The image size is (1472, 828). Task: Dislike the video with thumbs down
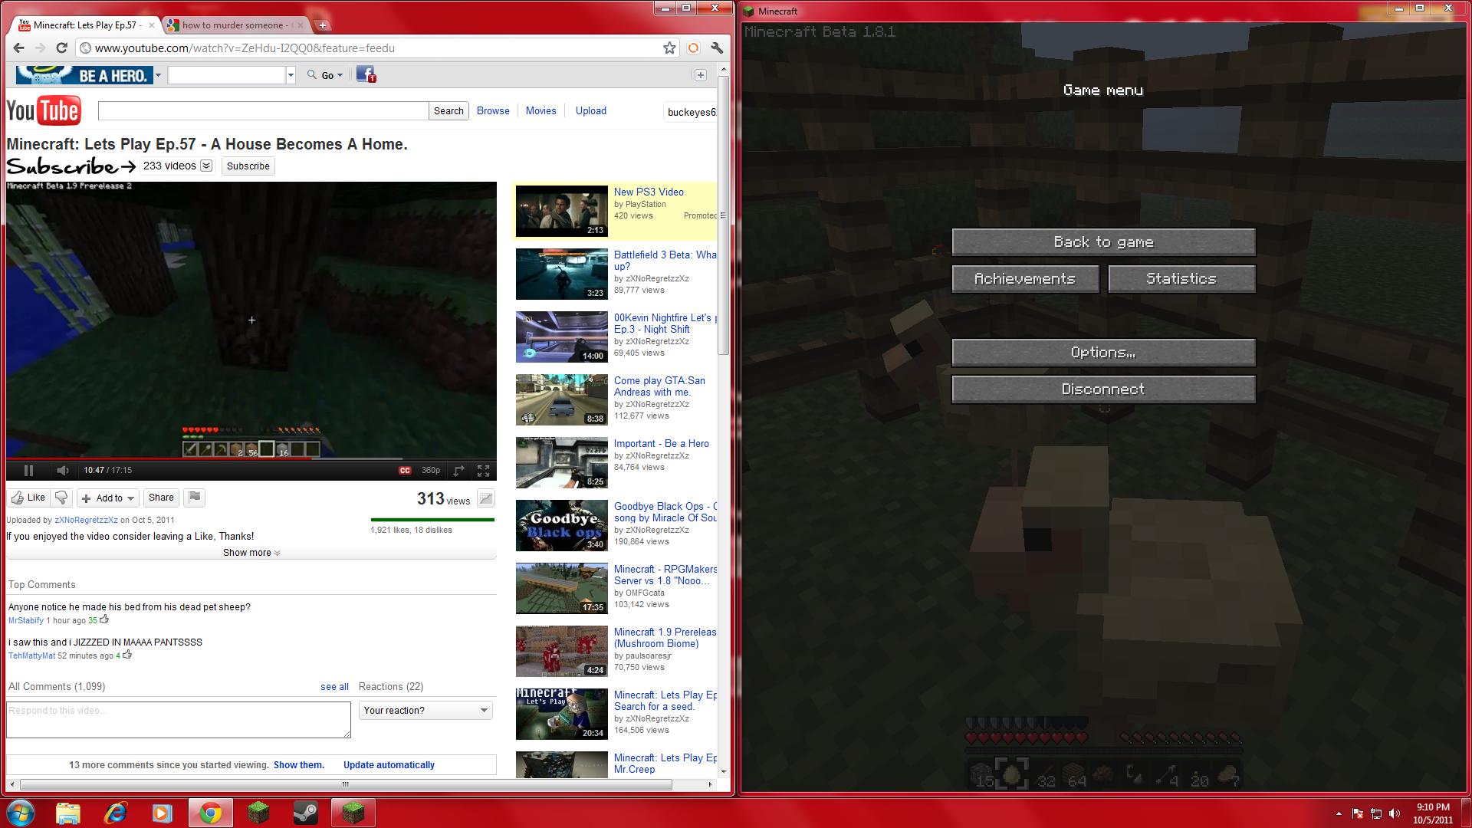tap(62, 498)
